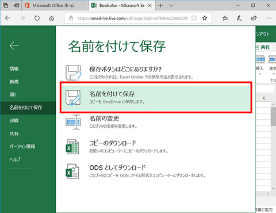This screenshot has height=213, width=276.
Task: Click the browser back button
Action: (x=7, y=18)
